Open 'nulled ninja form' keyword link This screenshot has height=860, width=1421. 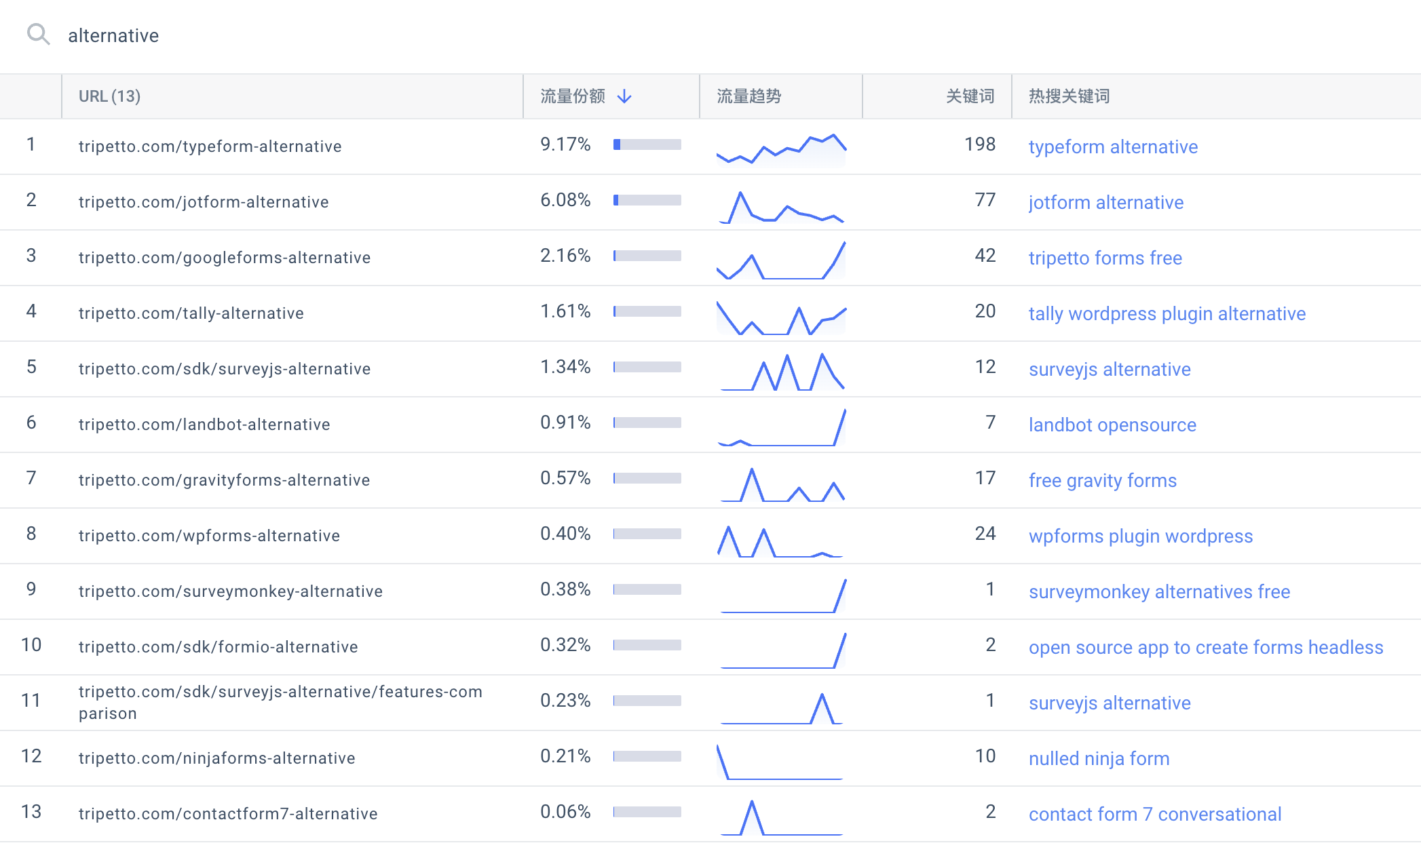[x=1099, y=758]
